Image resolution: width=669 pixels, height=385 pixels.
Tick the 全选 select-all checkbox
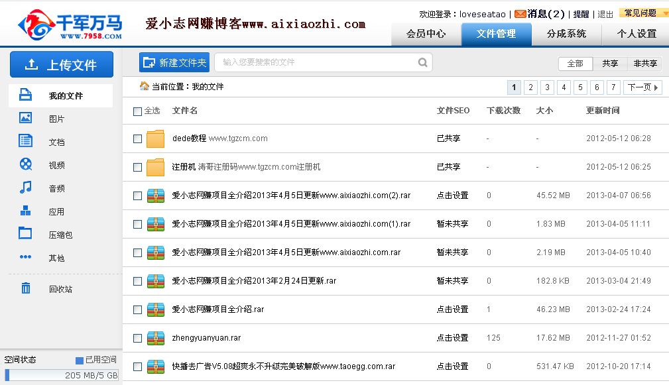click(x=137, y=111)
